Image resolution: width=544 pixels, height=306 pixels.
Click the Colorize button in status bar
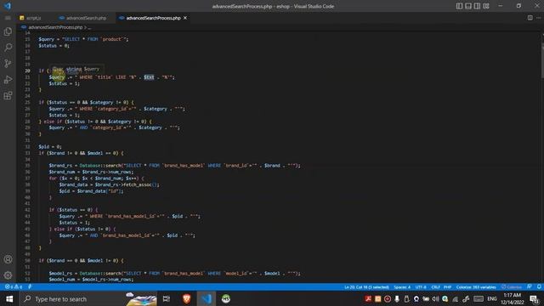pos(512,287)
